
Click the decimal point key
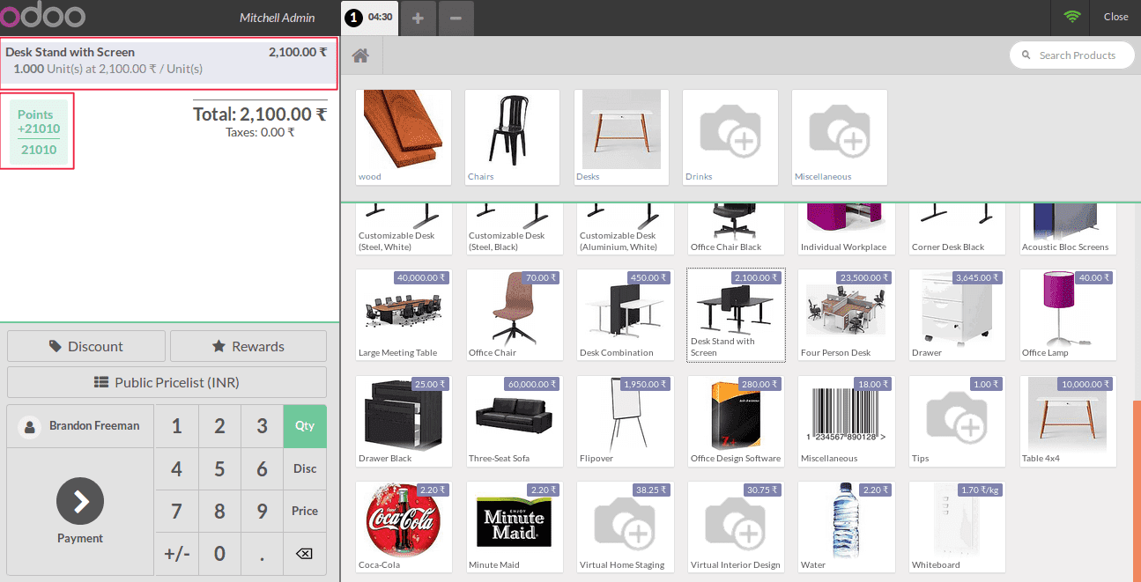(262, 554)
